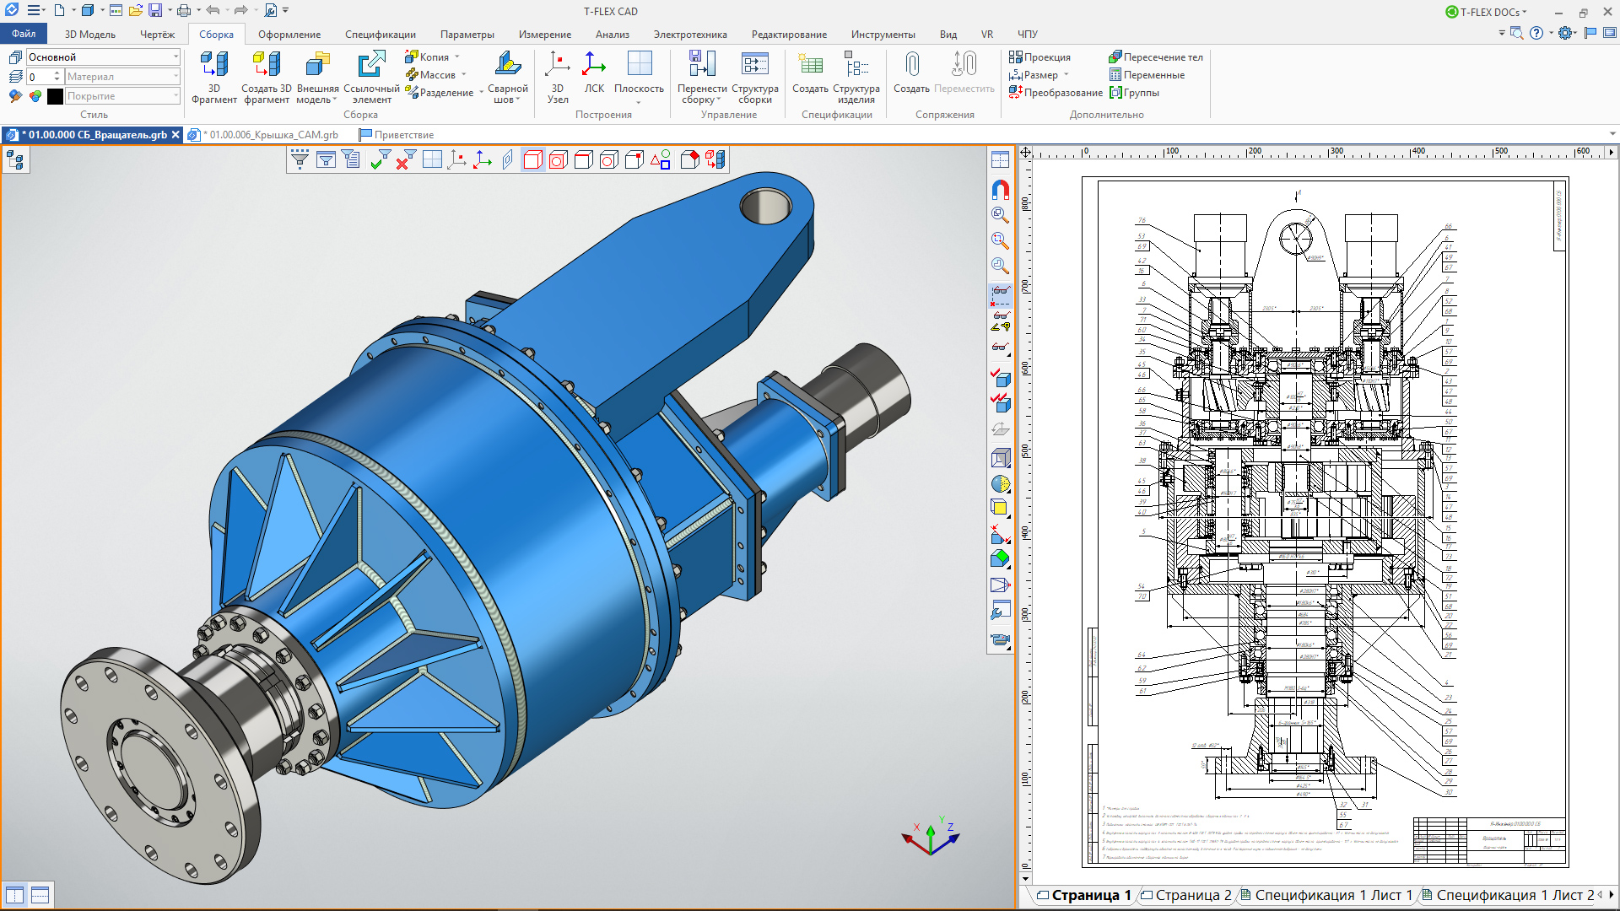Image resolution: width=1620 pixels, height=911 pixels.
Task: Click the magnet snap icon in view toolbar
Action: pos(1000,190)
